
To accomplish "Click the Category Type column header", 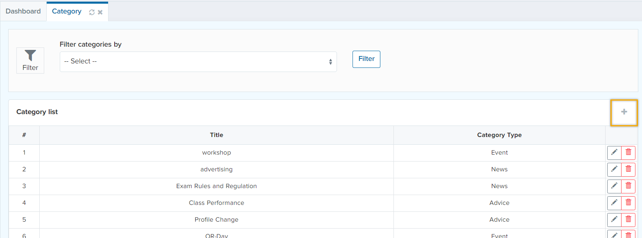I will (x=499, y=135).
